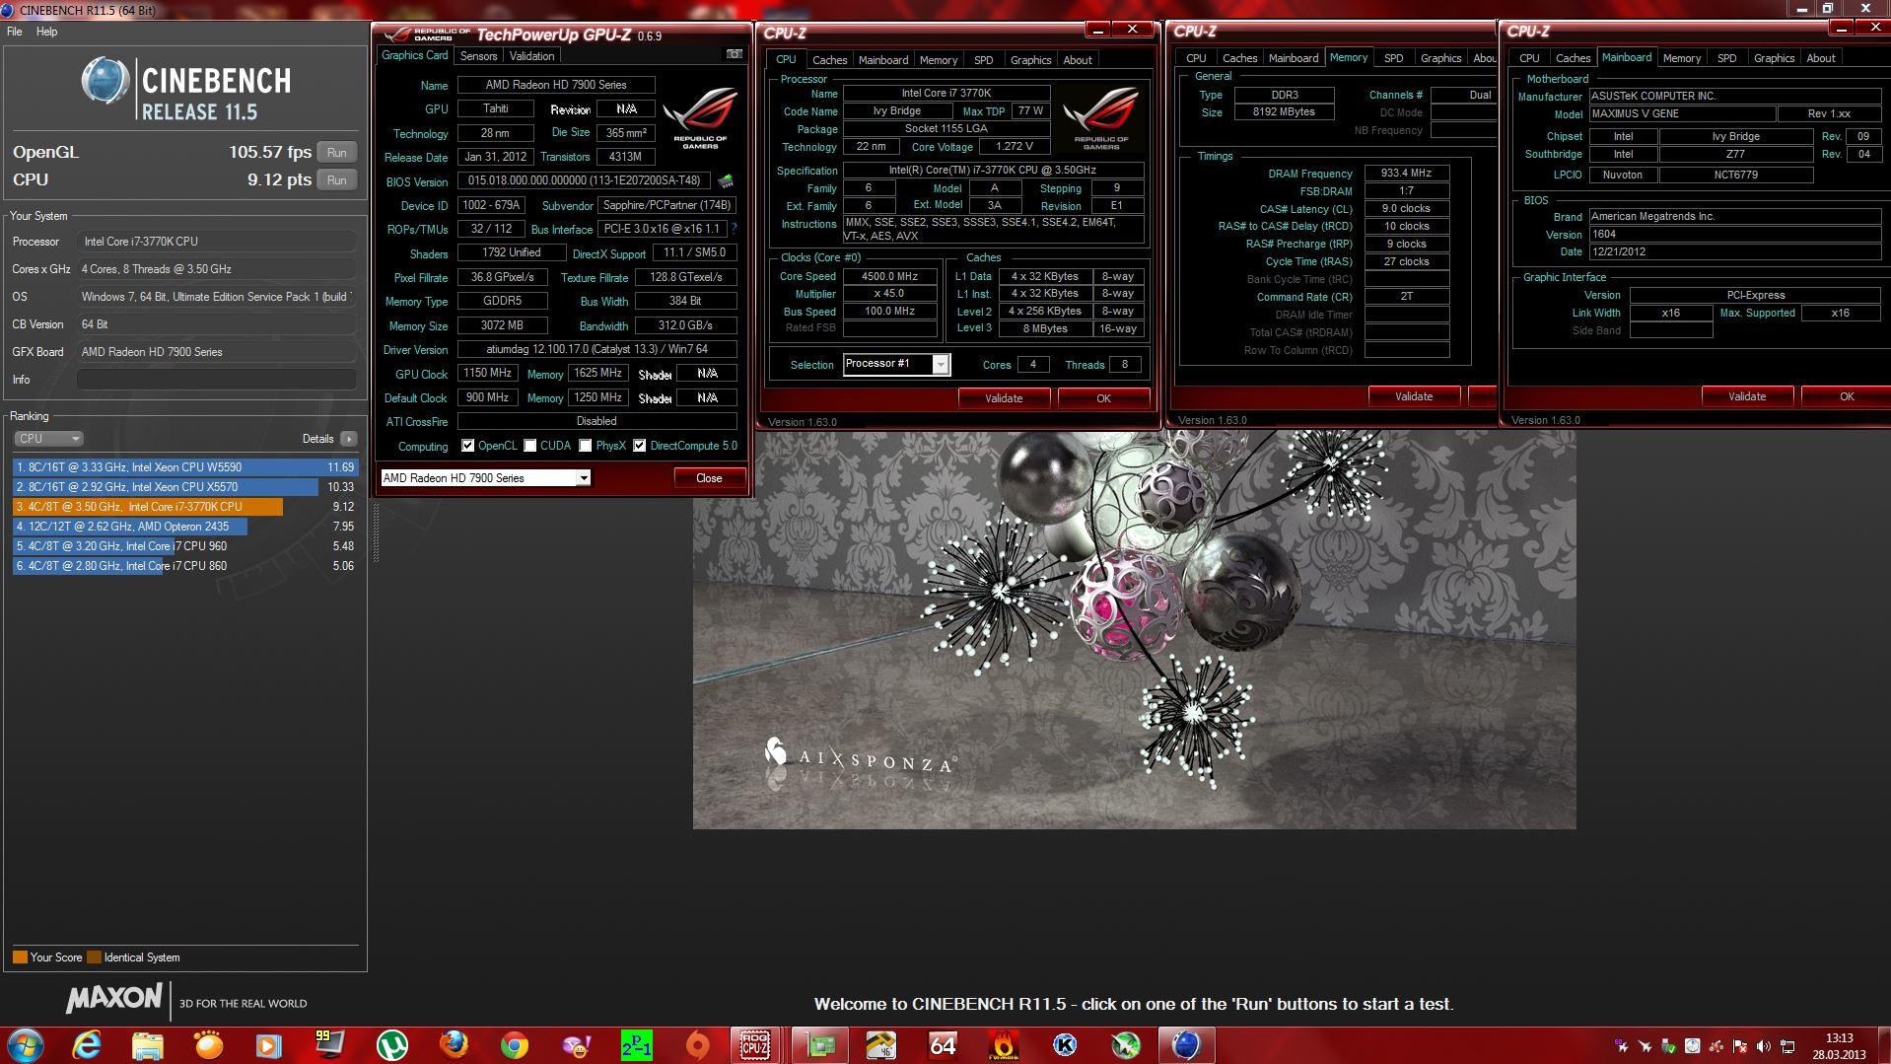Click the Identical System legend swatch
Screen dimensions: 1891x1064
pos(94,958)
